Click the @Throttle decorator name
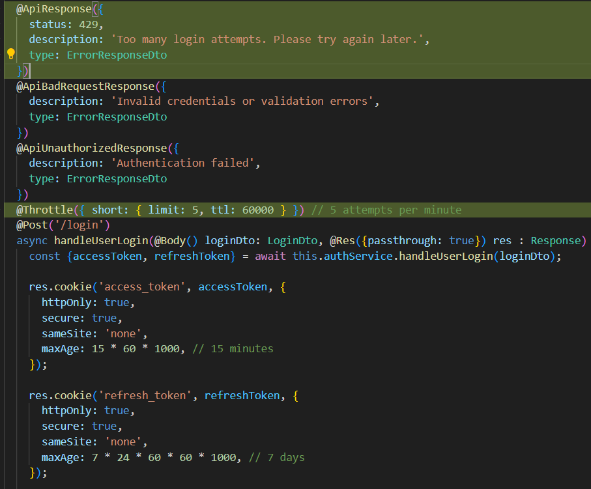Screen dimensions: 591x489 coord(44,210)
